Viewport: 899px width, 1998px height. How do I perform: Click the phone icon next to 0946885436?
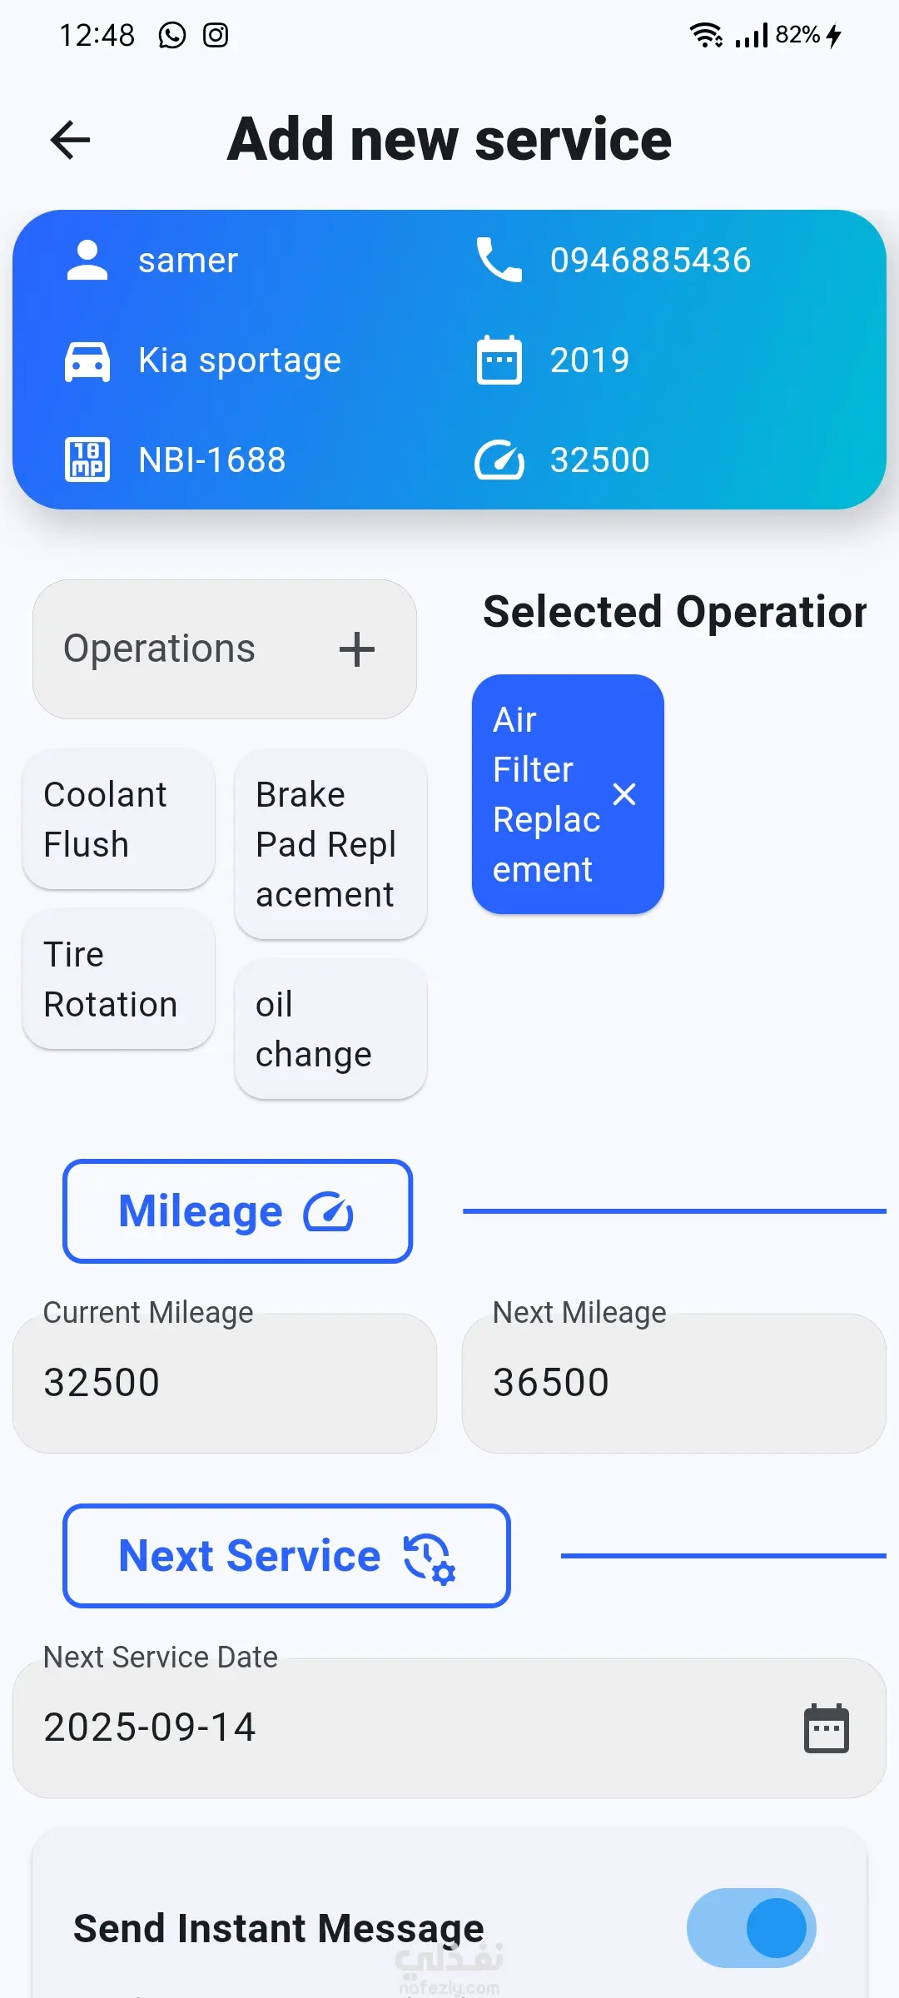[x=499, y=260]
